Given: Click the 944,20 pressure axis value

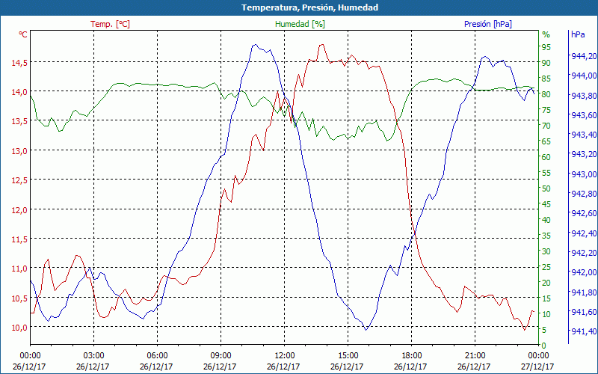Looking at the screenshot, I should point(584,56).
